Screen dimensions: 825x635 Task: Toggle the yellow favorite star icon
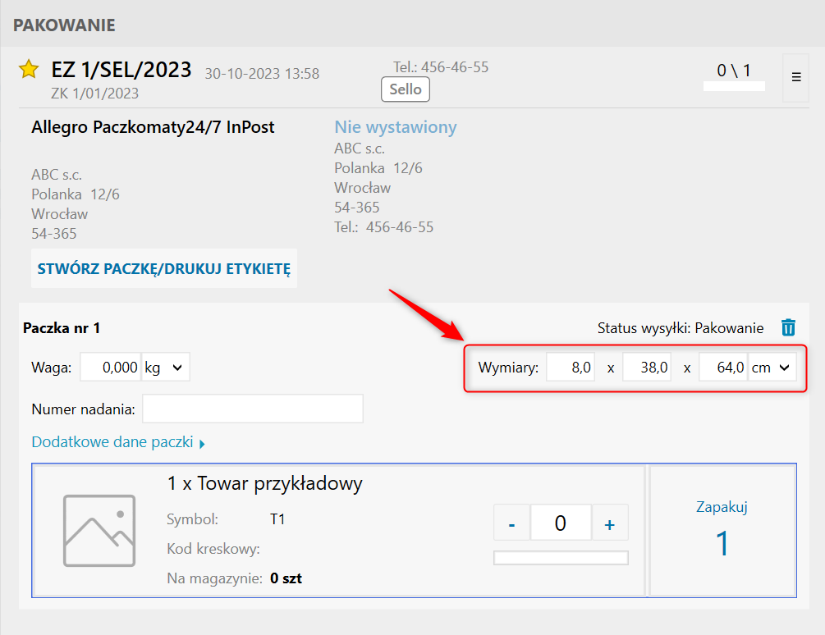pos(29,70)
